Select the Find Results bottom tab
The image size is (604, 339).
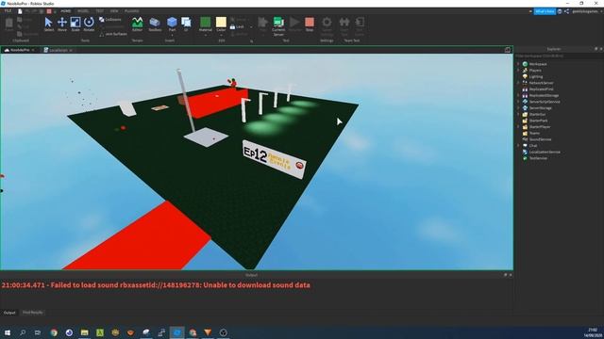tap(33, 313)
